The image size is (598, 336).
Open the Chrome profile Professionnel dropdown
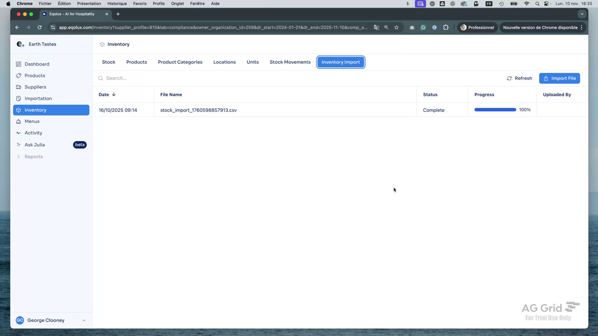point(477,27)
